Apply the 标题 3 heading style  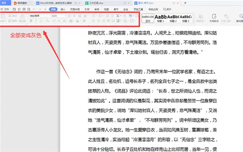pyautogui.click(x=185, y=18)
